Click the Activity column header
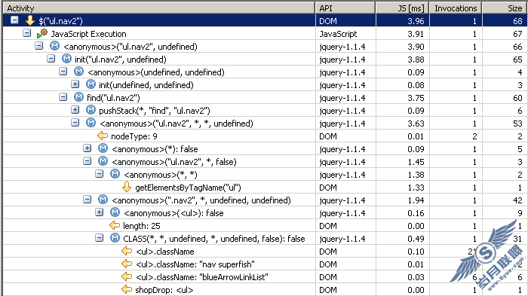The width and height of the screenshot is (528, 296). [159, 8]
